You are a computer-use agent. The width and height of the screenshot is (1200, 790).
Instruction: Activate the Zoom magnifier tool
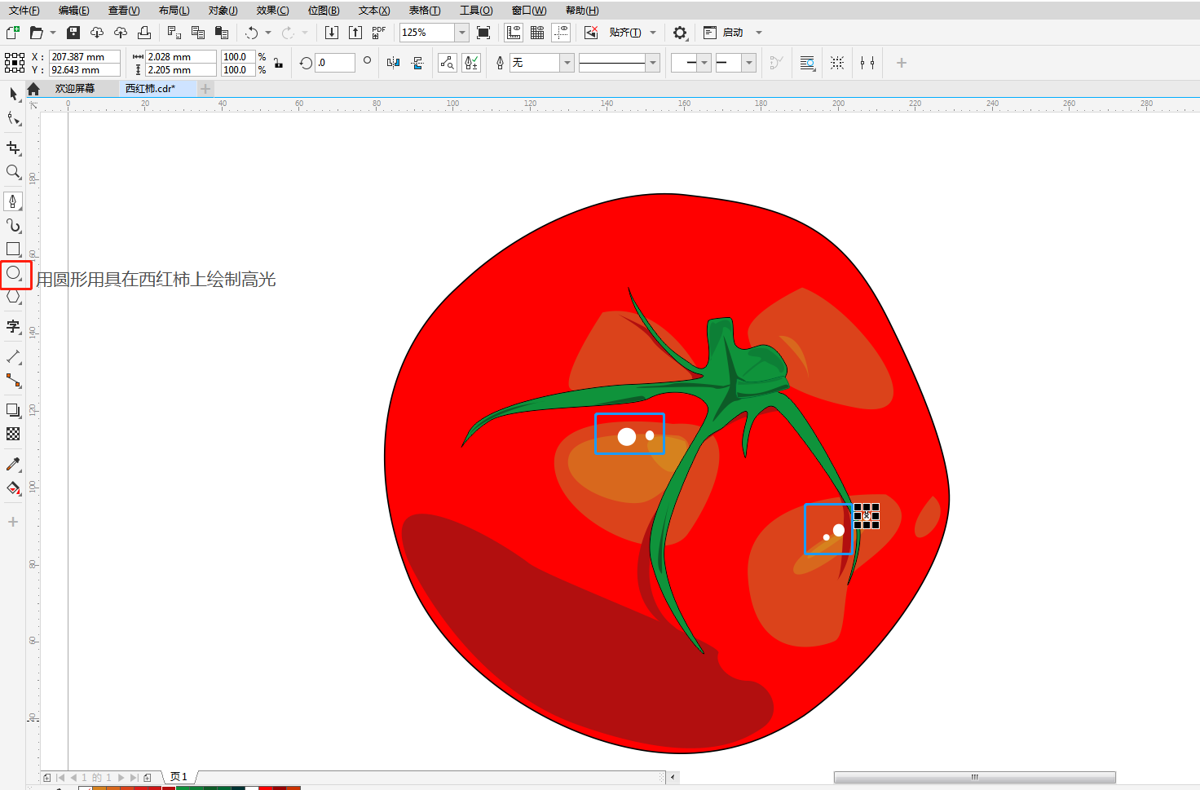pyautogui.click(x=13, y=172)
